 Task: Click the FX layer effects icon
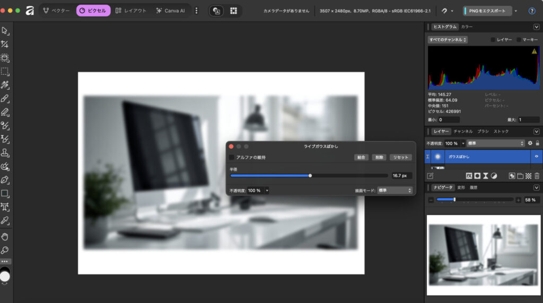pyautogui.click(x=469, y=175)
